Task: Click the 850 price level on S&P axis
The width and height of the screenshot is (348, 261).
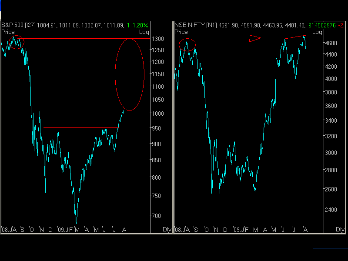Action: tap(157, 160)
